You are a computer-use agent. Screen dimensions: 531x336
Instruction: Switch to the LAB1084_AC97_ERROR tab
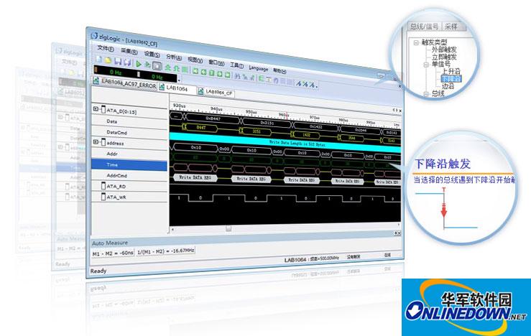point(125,83)
